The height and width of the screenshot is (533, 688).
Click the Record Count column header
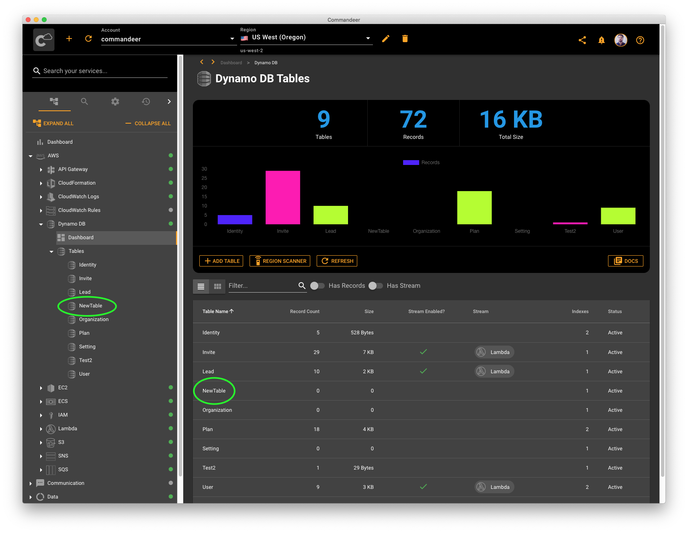click(305, 311)
